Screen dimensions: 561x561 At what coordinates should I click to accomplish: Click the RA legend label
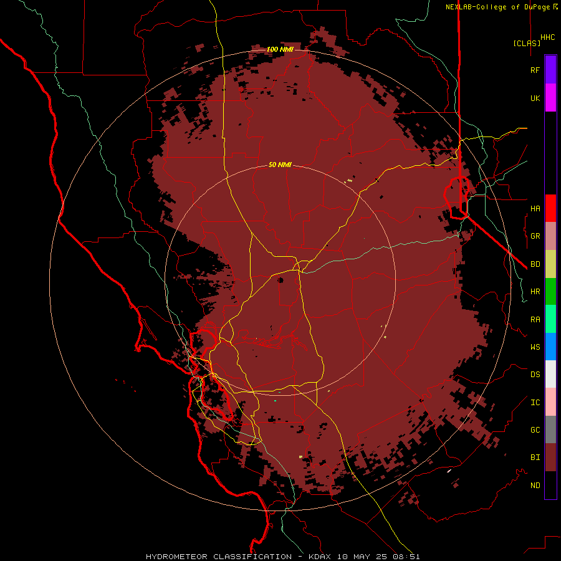pyautogui.click(x=535, y=320)
